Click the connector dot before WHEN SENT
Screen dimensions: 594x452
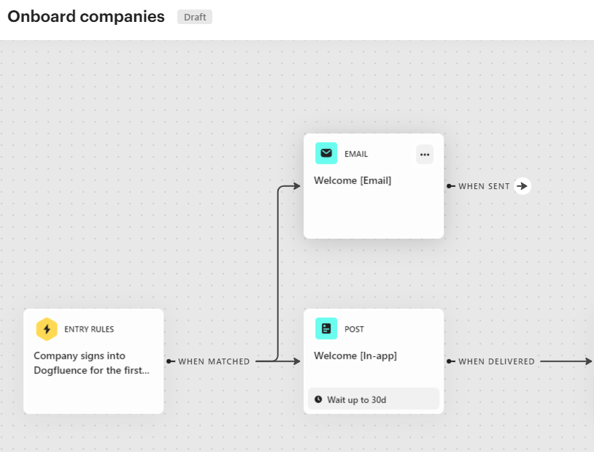click(450, 186)
